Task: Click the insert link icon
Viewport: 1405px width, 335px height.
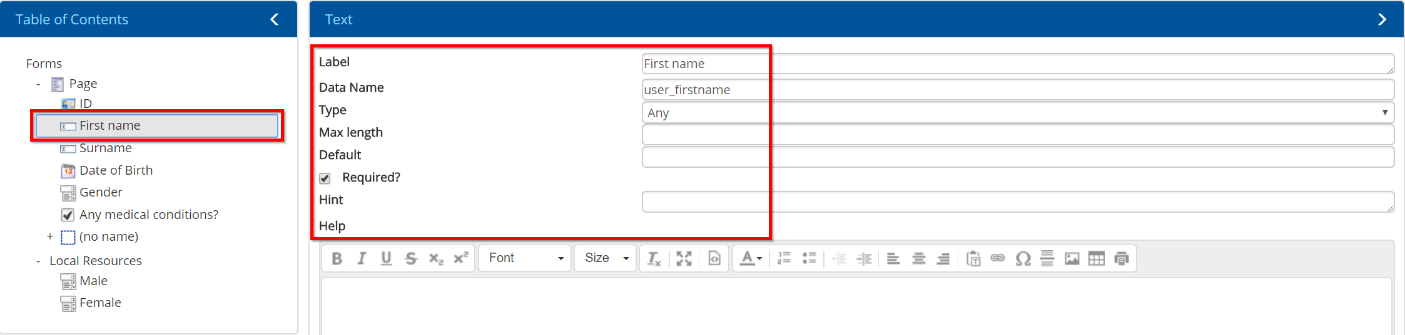Action: [998, 258]
